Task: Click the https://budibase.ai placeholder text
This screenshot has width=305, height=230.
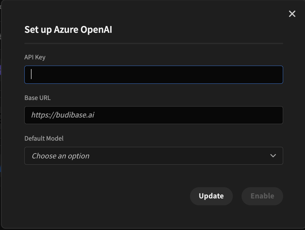Action: click(62, 115)
